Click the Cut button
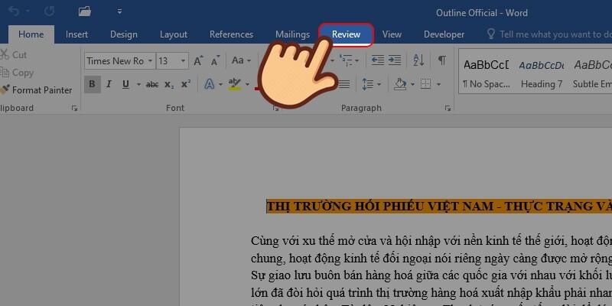This screenshot has width=612, height=306. click(x=13, y=55)
